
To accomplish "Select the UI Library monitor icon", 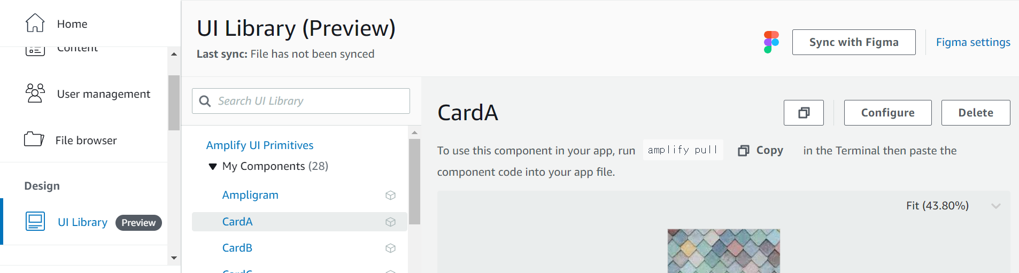I will click(x=35, y=221).
